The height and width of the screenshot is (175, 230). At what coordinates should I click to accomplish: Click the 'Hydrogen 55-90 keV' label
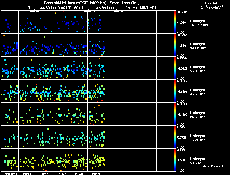(198, 69)
